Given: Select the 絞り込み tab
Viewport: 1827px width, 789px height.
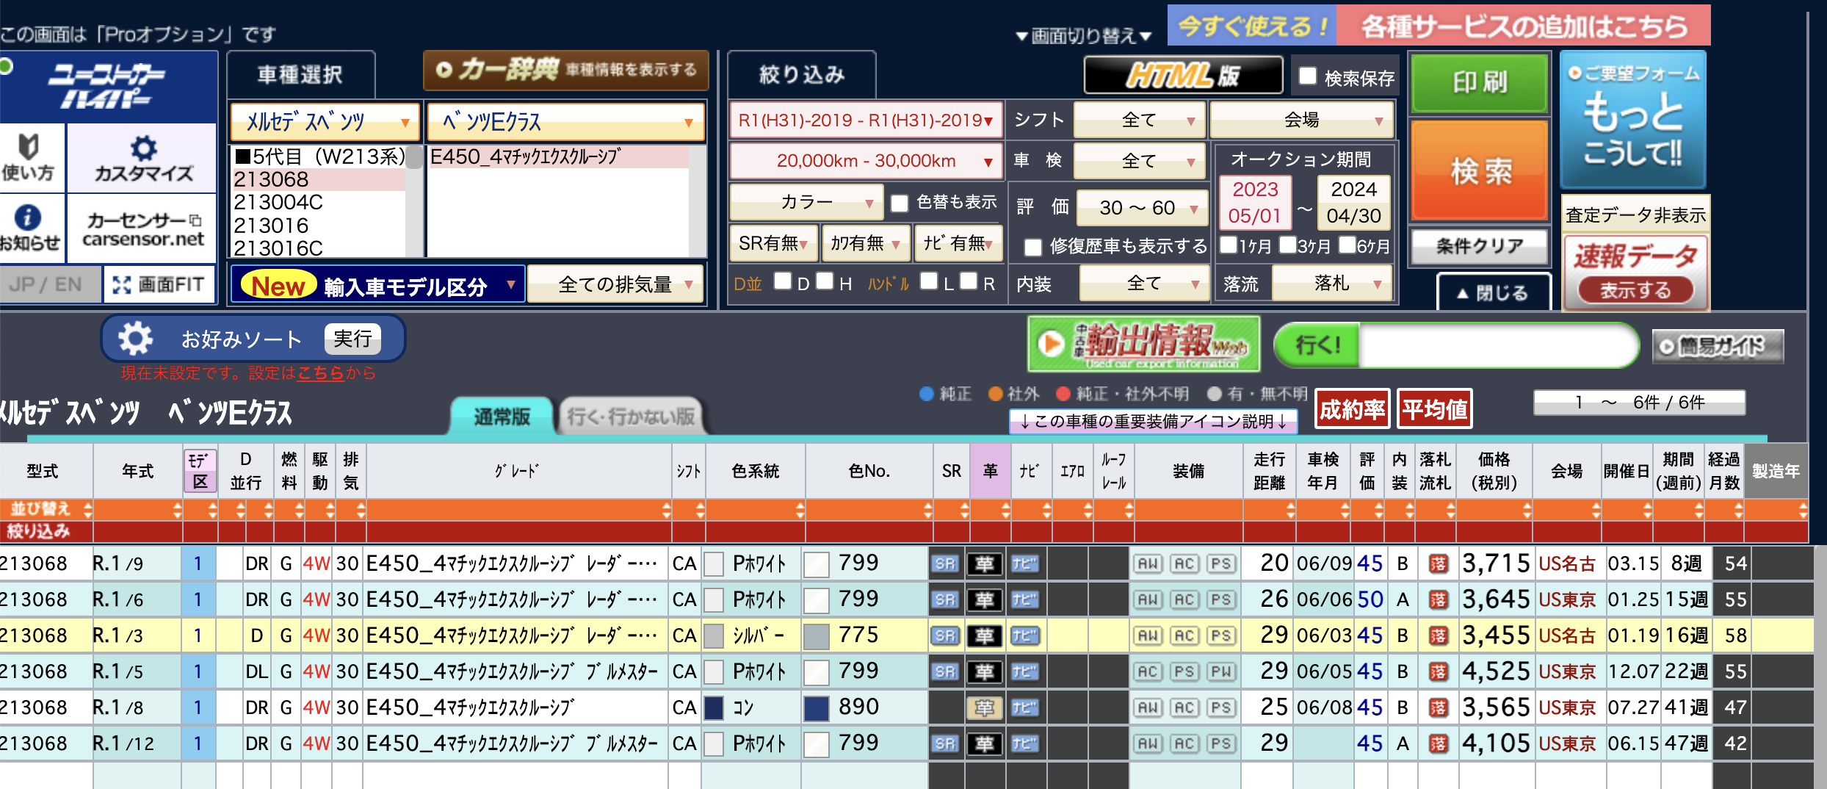Looking at the screenshot, I should 801,74.
